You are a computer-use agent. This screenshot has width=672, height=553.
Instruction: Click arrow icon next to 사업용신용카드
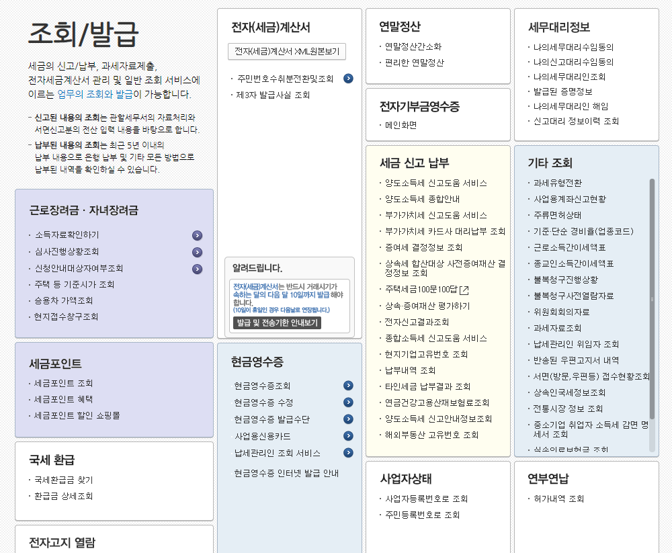pos(348,435)
